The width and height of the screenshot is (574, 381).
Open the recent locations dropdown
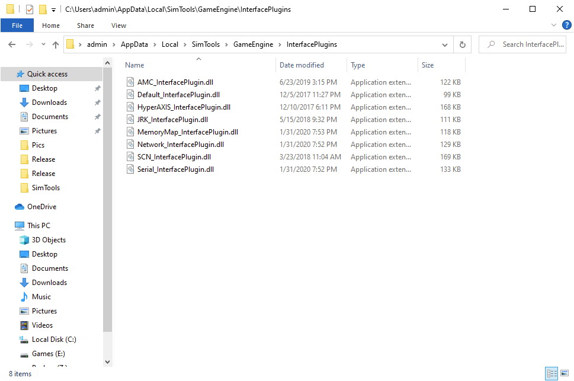[x=43, y=44]
